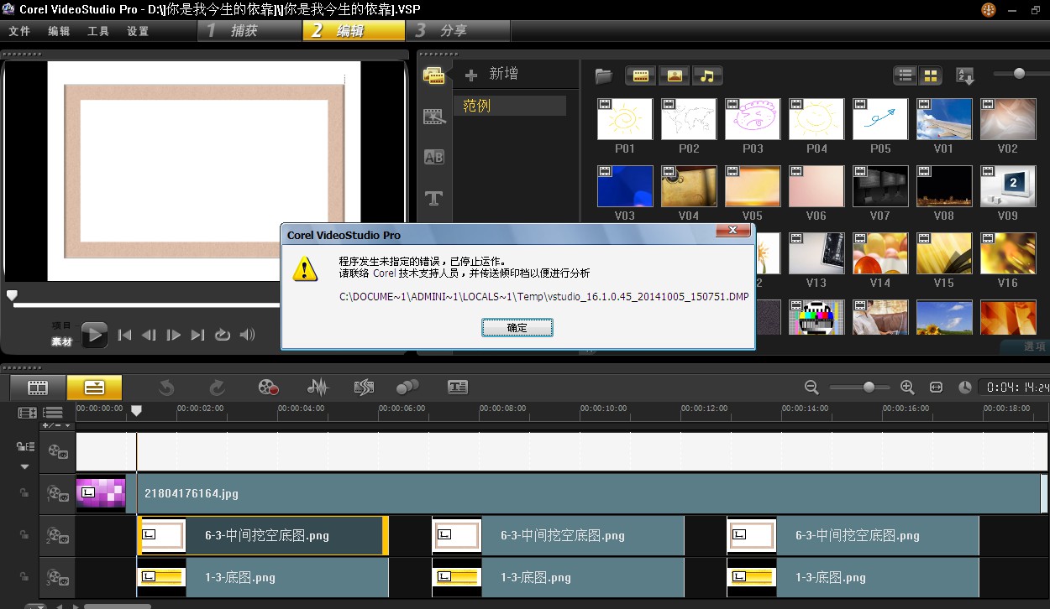Click the project duration clock icon

tap(965, 388)
